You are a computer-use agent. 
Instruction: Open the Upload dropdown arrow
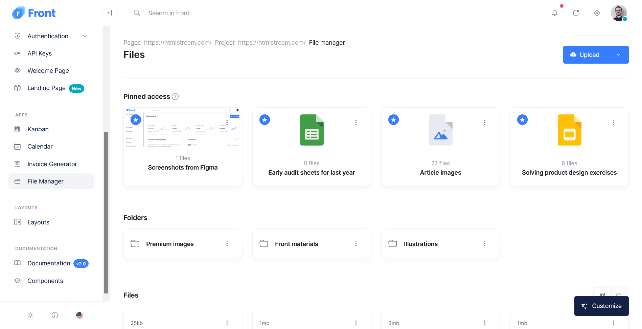pos(618,55)
